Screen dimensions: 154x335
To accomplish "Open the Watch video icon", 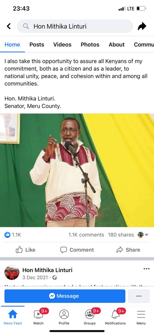I will [38, 314].
